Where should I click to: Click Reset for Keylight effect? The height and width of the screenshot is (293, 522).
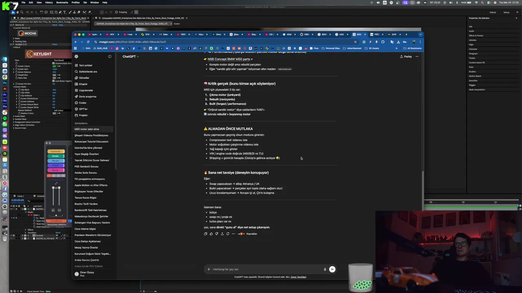[x=55, y=44]
